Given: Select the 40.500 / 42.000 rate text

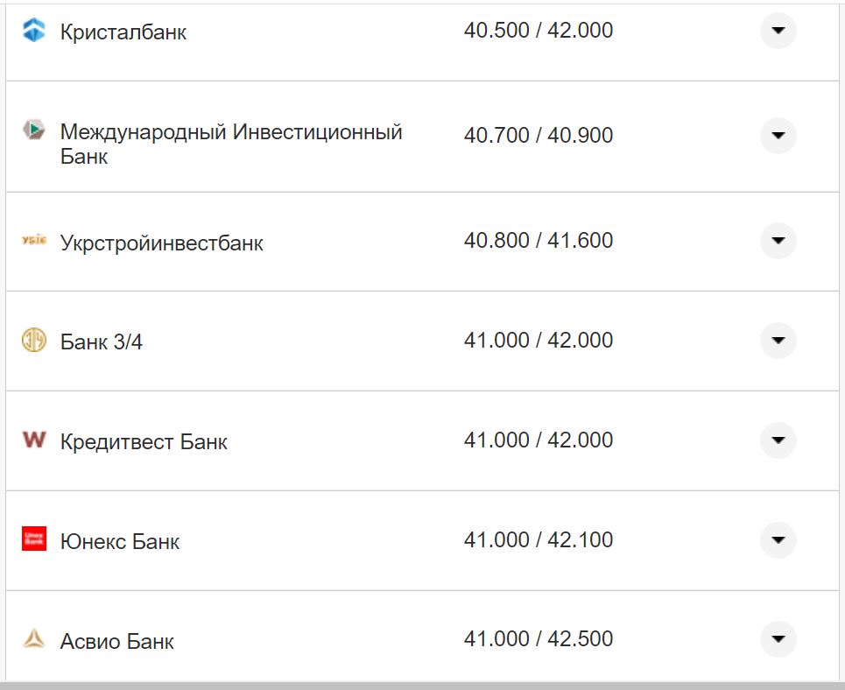Looking at the screenshot, I should (x=540, y=30).
